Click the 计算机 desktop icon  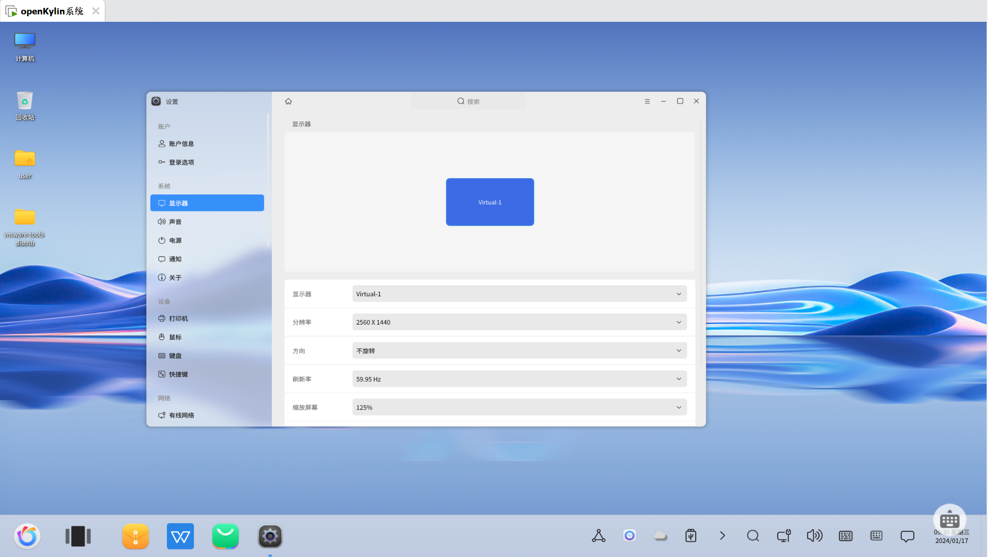25,47
